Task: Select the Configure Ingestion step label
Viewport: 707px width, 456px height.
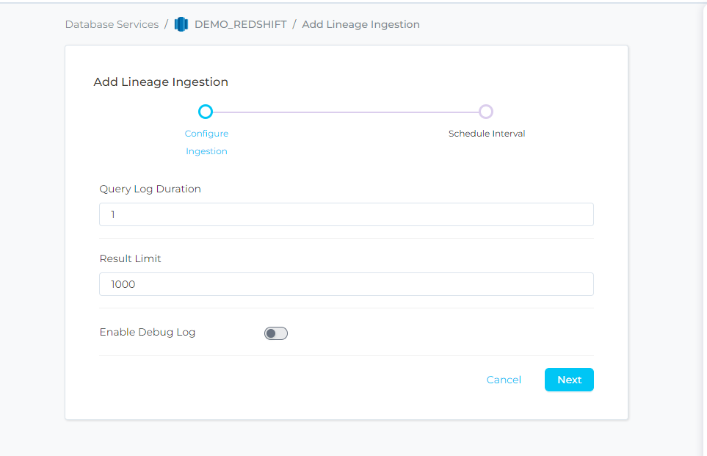Action: click(x=206, y=142)
